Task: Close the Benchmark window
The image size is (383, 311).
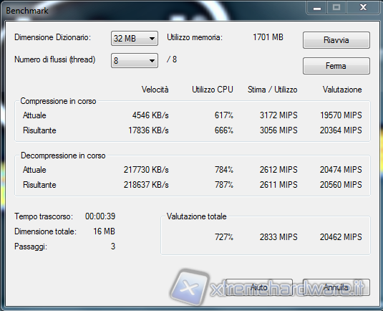Action: point(363,8)
